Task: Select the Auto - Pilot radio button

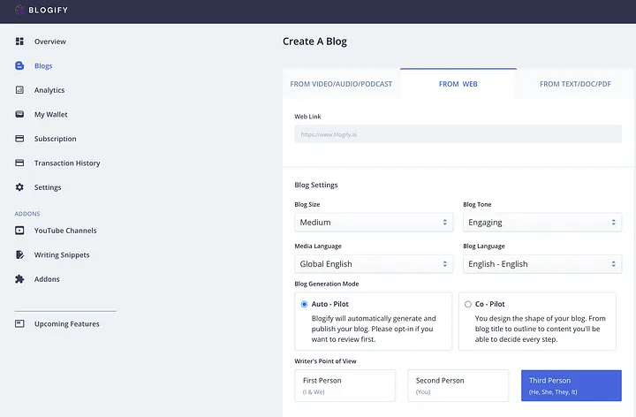Action: point(304,304)
